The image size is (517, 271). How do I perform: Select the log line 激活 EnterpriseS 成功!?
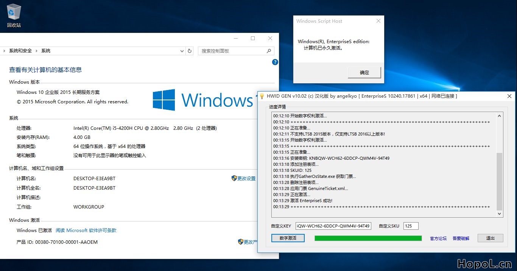coord(303,201)
